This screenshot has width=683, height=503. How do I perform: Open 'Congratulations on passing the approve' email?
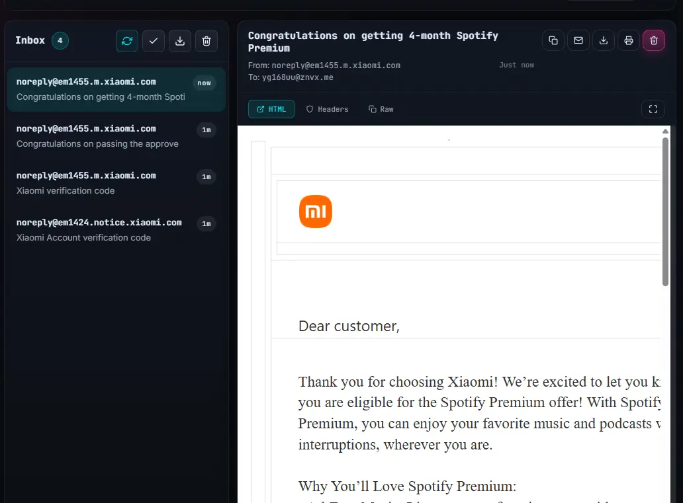point(116,136)
